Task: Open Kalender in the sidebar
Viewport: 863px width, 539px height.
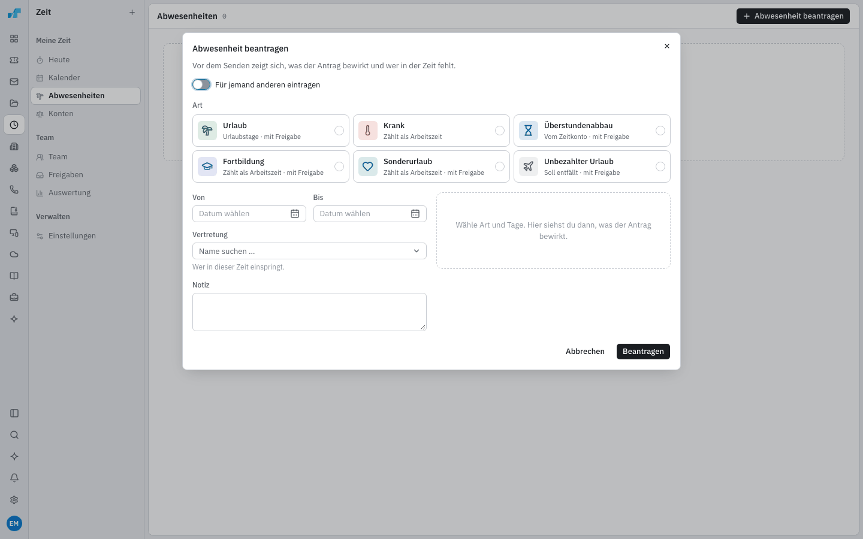Action: [x=86, y=78]
